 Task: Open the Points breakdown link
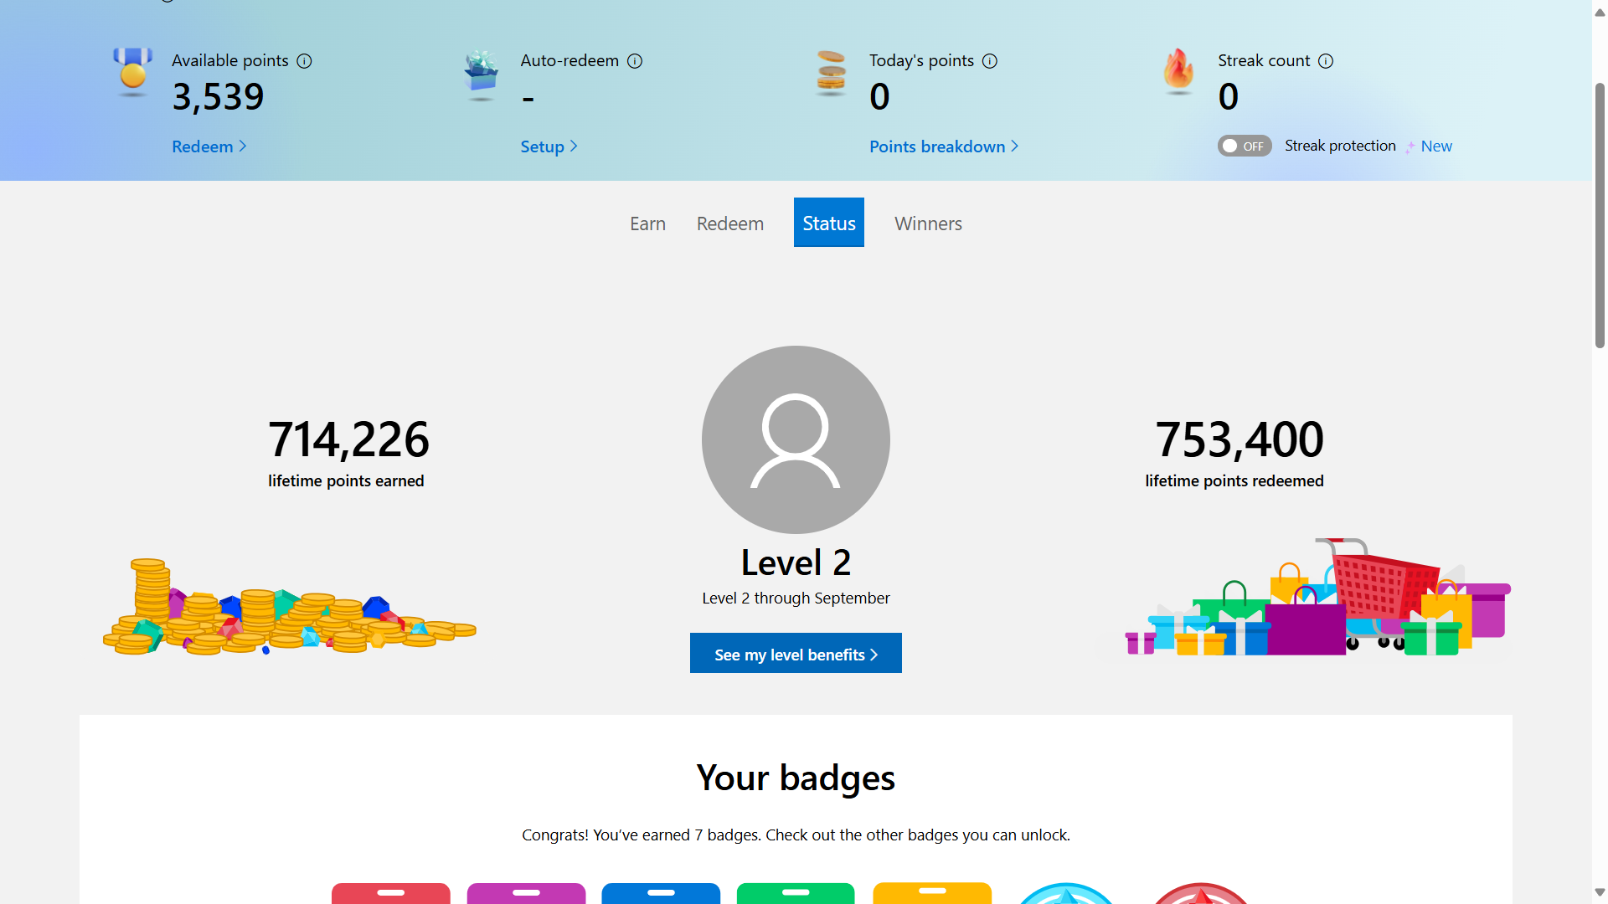[x=937, y=146]
